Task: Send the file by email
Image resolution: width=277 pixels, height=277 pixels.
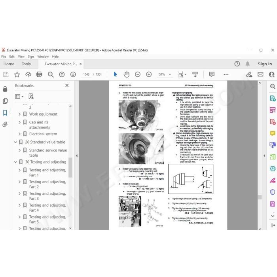Action: [260, 74]
